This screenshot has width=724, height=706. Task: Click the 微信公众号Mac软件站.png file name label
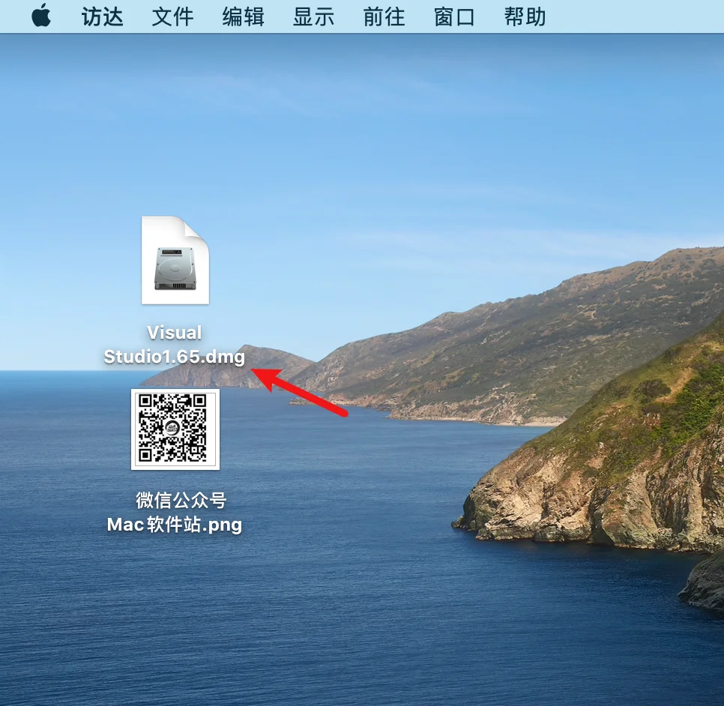coord(175,513)
